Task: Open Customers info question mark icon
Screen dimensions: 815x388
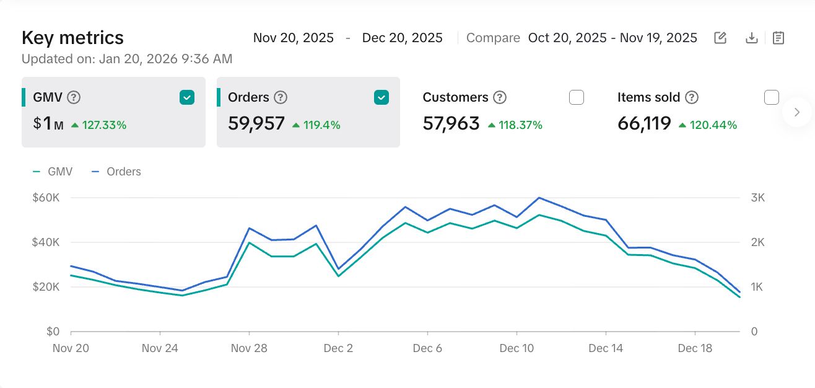Action: point(500,97)
